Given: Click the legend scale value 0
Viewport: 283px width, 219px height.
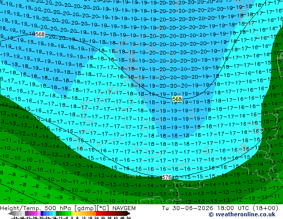Looking at the screenshot, I should click(x=72, y=218).
